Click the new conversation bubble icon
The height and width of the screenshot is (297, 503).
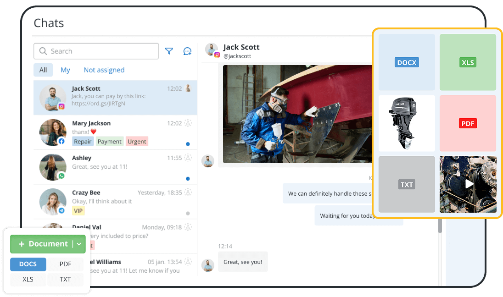click(x=187, y=51)
